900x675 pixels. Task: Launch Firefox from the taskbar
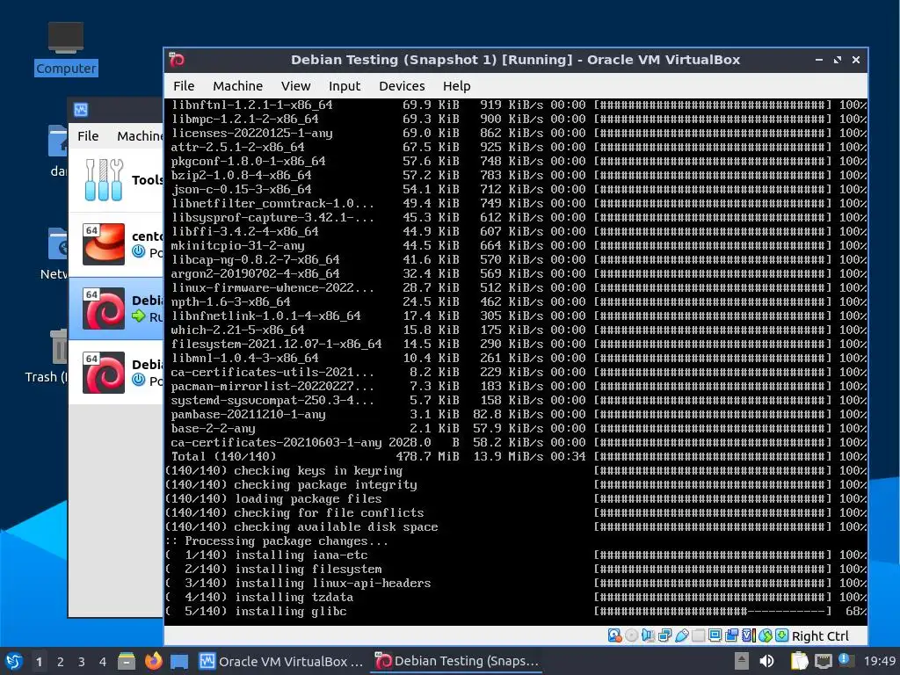coord(153,661)
